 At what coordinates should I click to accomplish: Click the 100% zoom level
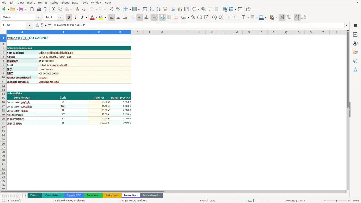356,201
